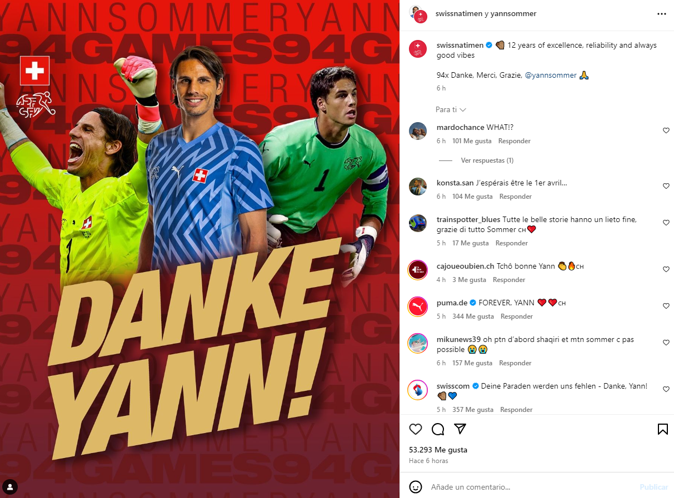Share post using the paper plane icon
This screenshot has width=674, height=498.
pos(460,429)
